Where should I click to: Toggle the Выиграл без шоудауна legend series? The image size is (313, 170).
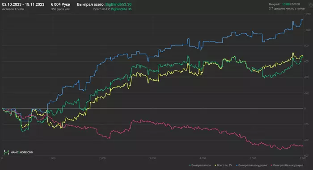288,165
